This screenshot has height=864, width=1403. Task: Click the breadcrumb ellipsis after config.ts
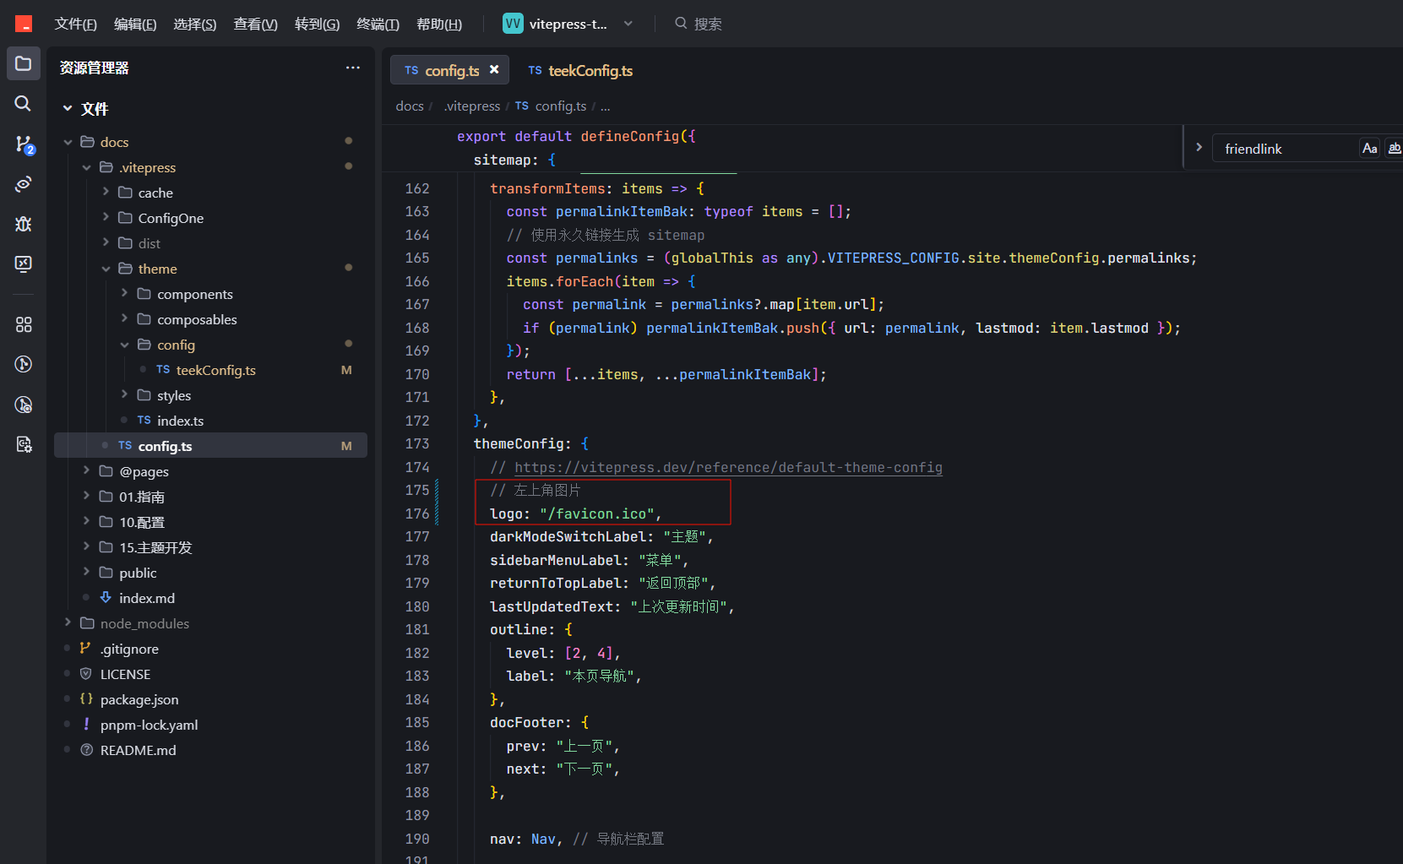coord(605,106)
